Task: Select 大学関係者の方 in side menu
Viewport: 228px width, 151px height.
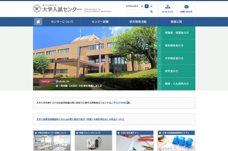Action: [x=176, y=58]
